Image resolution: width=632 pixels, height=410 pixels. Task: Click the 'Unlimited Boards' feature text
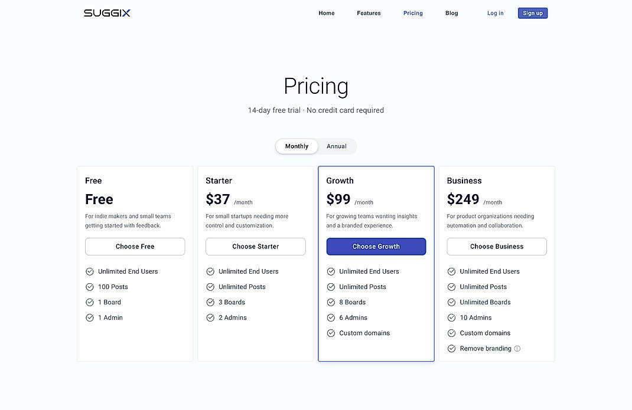pos(486,303)
